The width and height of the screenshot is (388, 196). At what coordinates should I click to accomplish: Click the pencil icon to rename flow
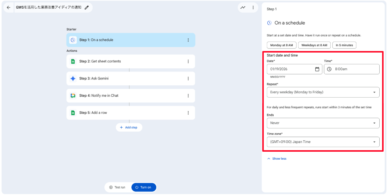pos(87,8)
